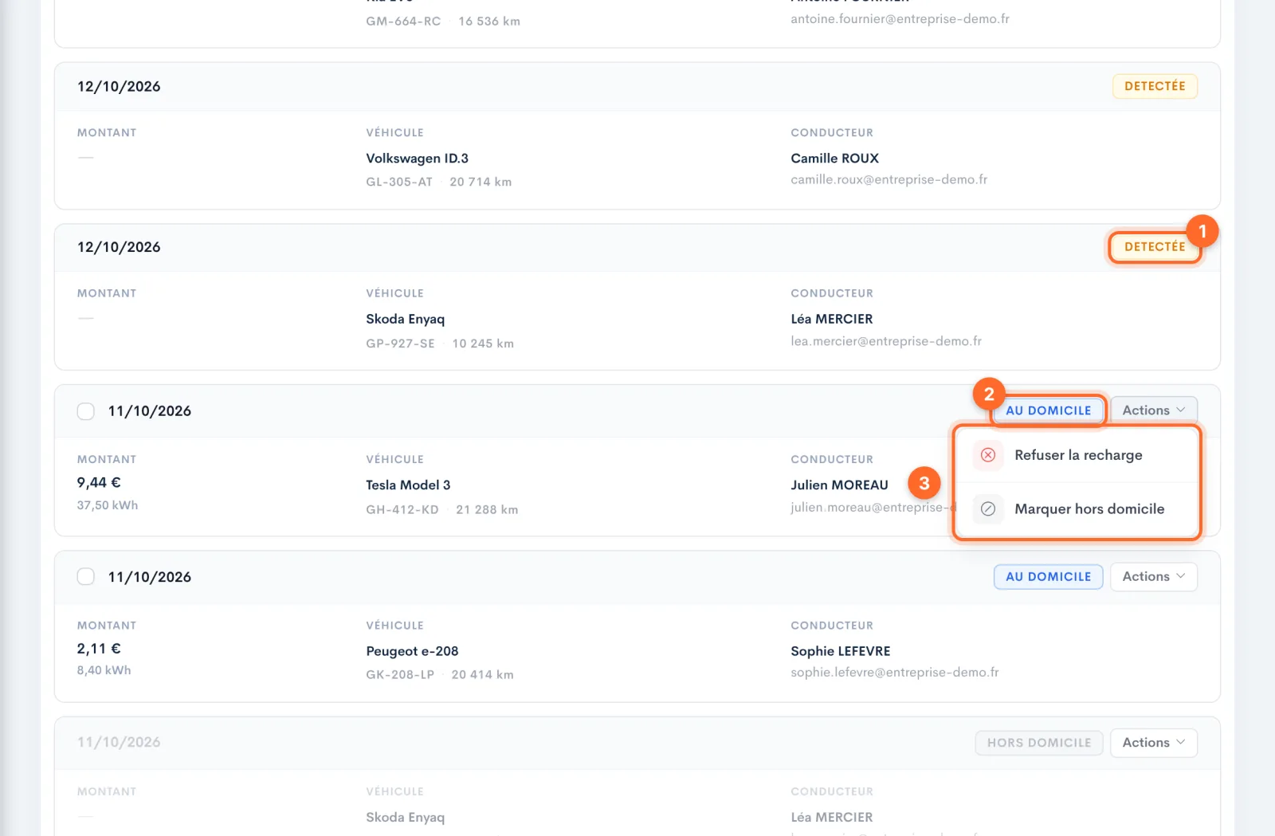Open the Actions dropdown on the Peugeot e-208 row
The image size is (1275, 836).
click(1154, 577)
